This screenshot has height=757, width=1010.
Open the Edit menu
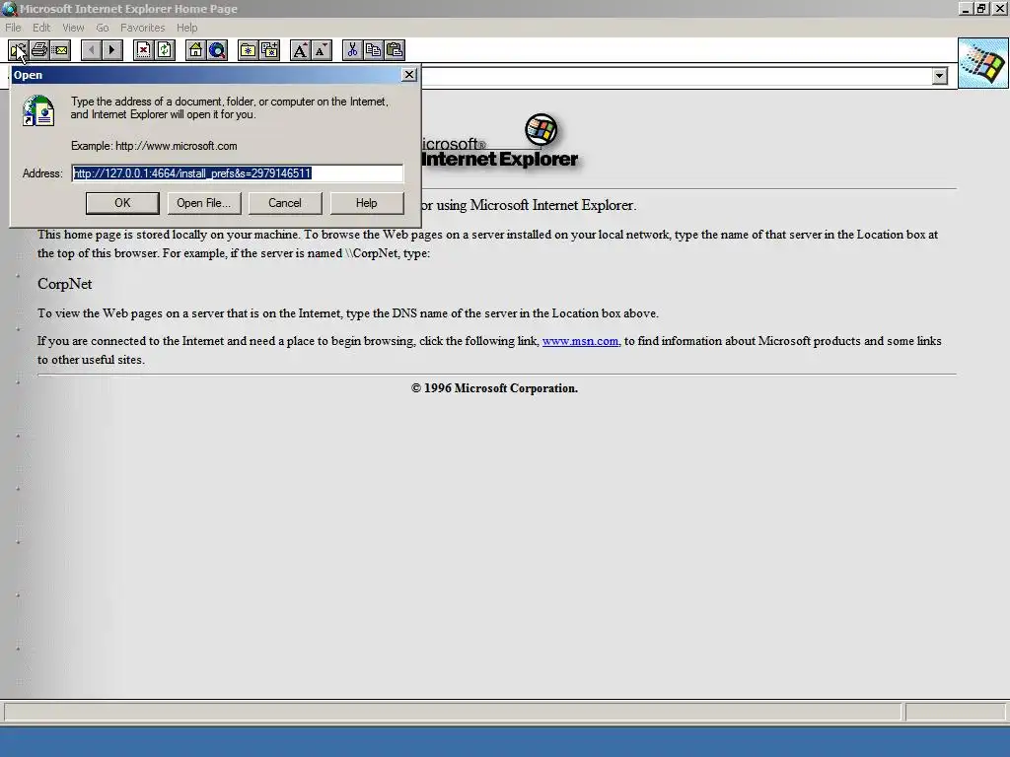pos(41,28)
